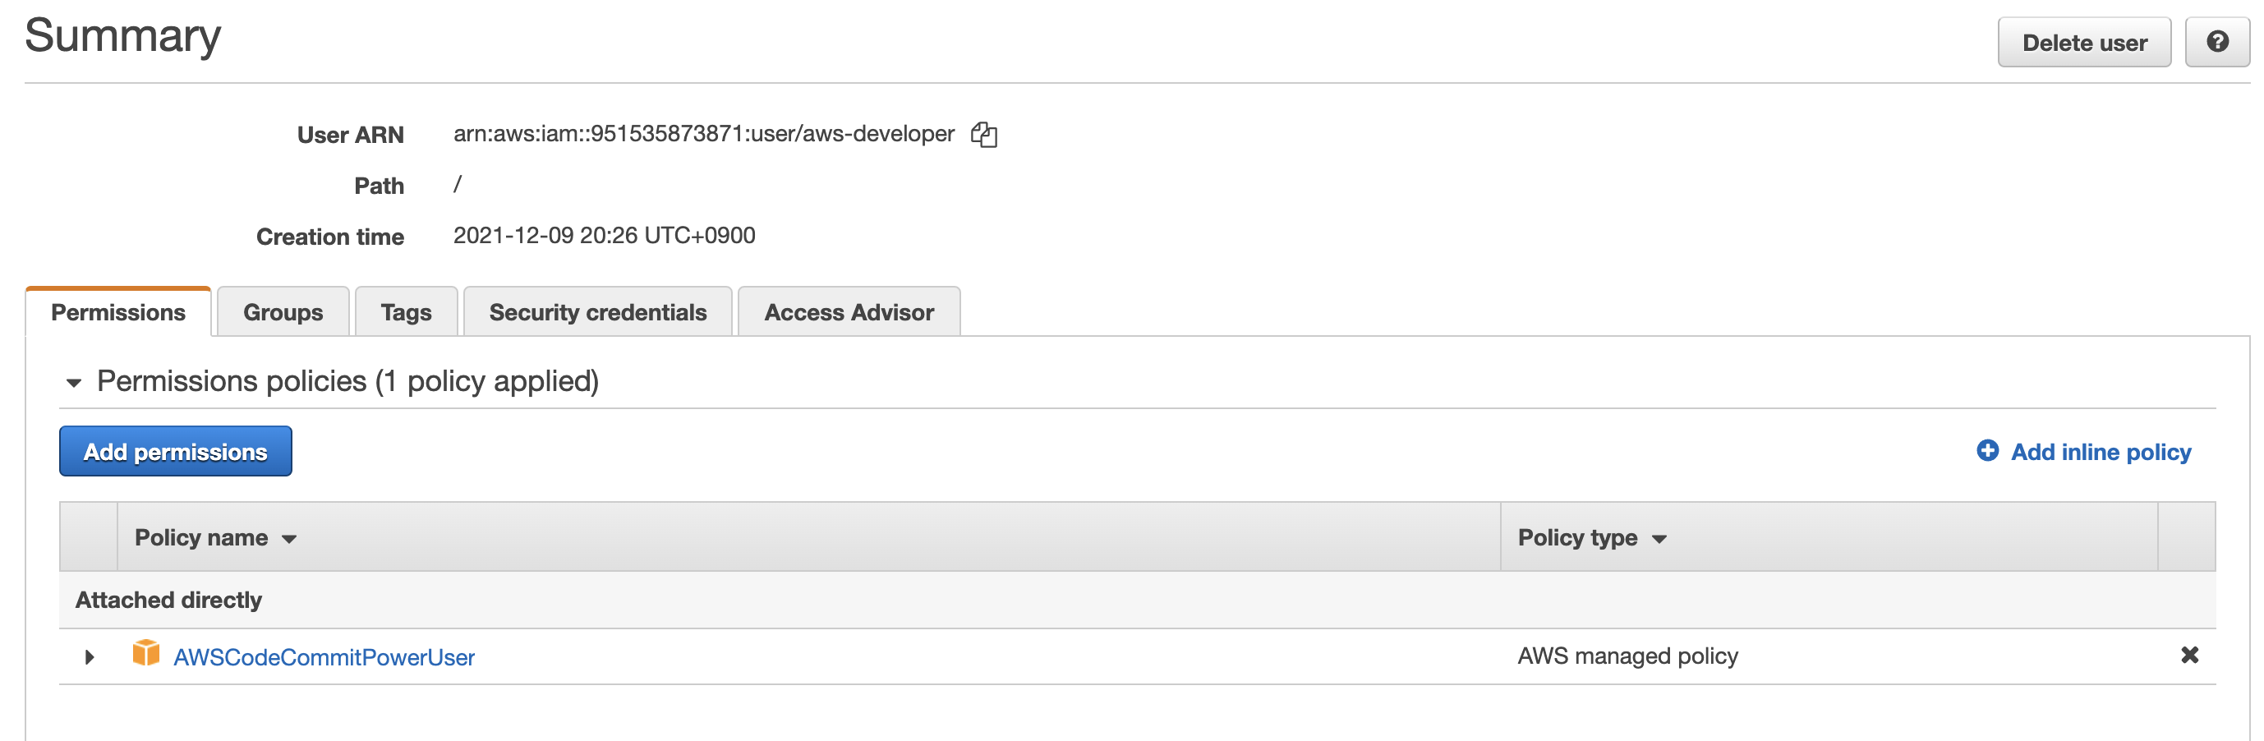Click the Attached directly group row
Viewport: 2264px width, 741px height.
(1137, 600)
